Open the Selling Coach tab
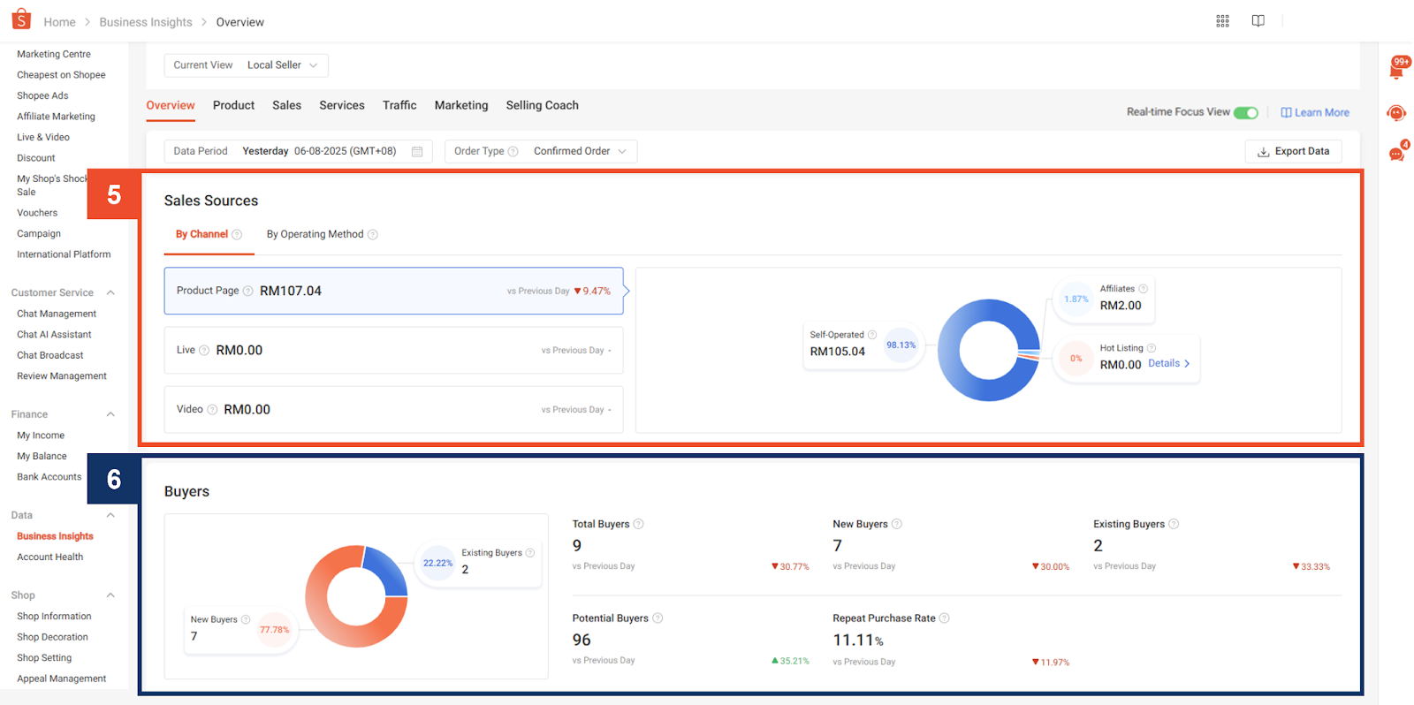 [542, 105]
